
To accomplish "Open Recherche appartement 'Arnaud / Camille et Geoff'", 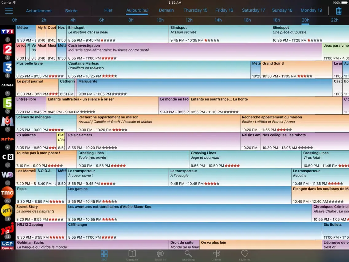I will click(159, 123).
